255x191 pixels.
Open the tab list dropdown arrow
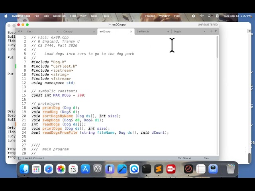click(x=216, y=31)
